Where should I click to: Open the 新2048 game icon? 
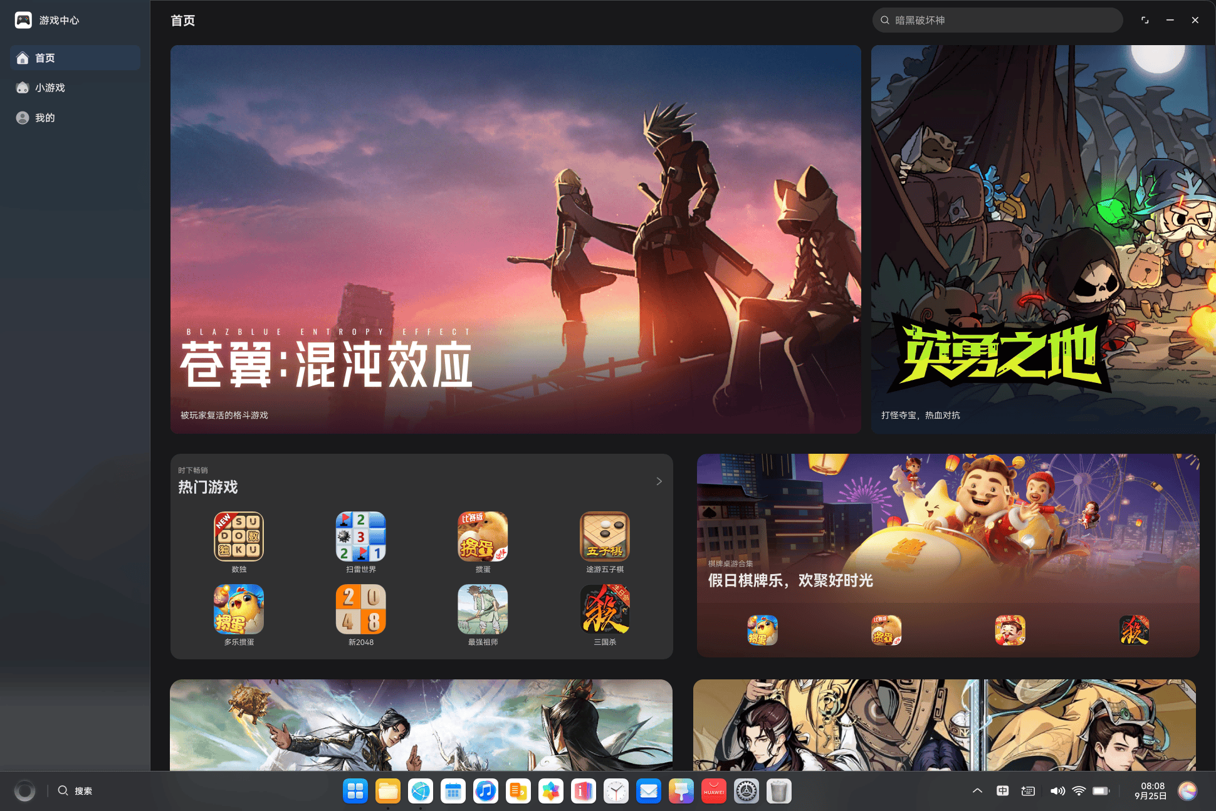coord(360,609)
